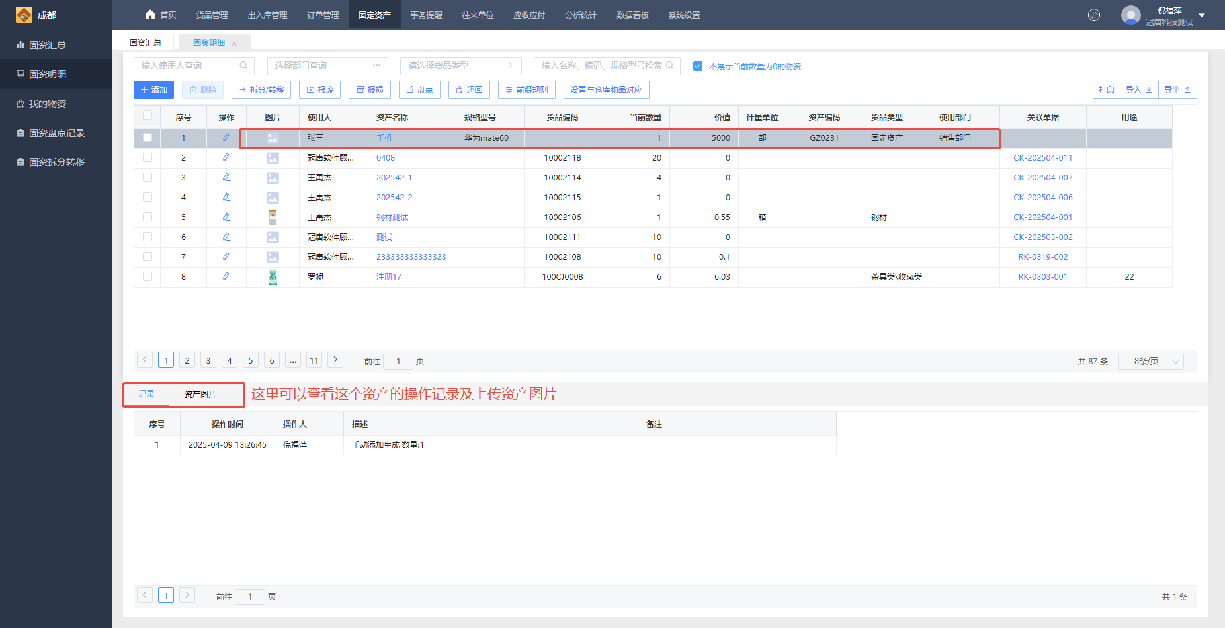Click the circular status icon beside user avatar

(x=1094, y=15)
